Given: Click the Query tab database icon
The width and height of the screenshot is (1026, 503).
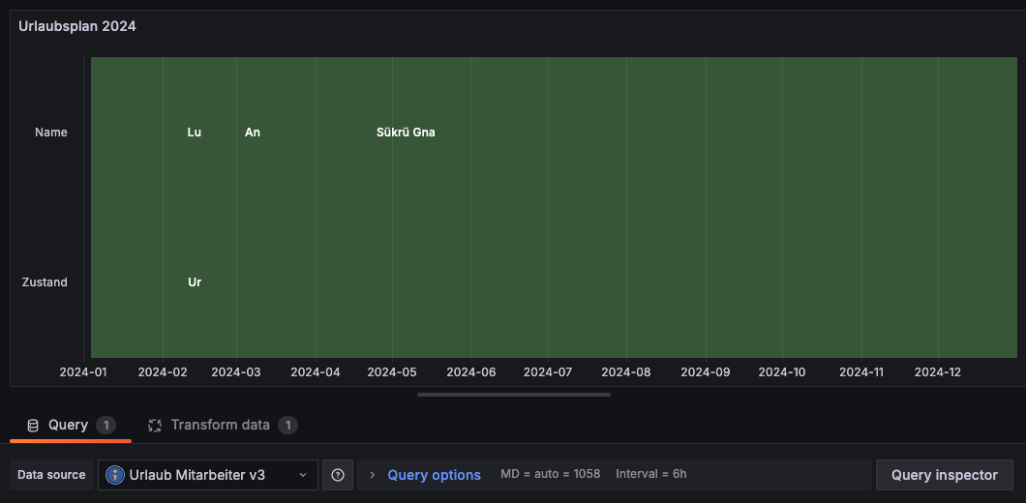Looking at the screenshot, I should (x=33, y=426).
